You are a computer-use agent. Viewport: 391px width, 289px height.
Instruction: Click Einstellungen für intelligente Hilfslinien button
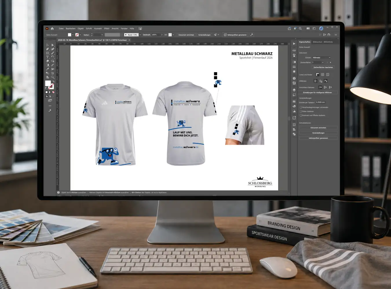317,92
